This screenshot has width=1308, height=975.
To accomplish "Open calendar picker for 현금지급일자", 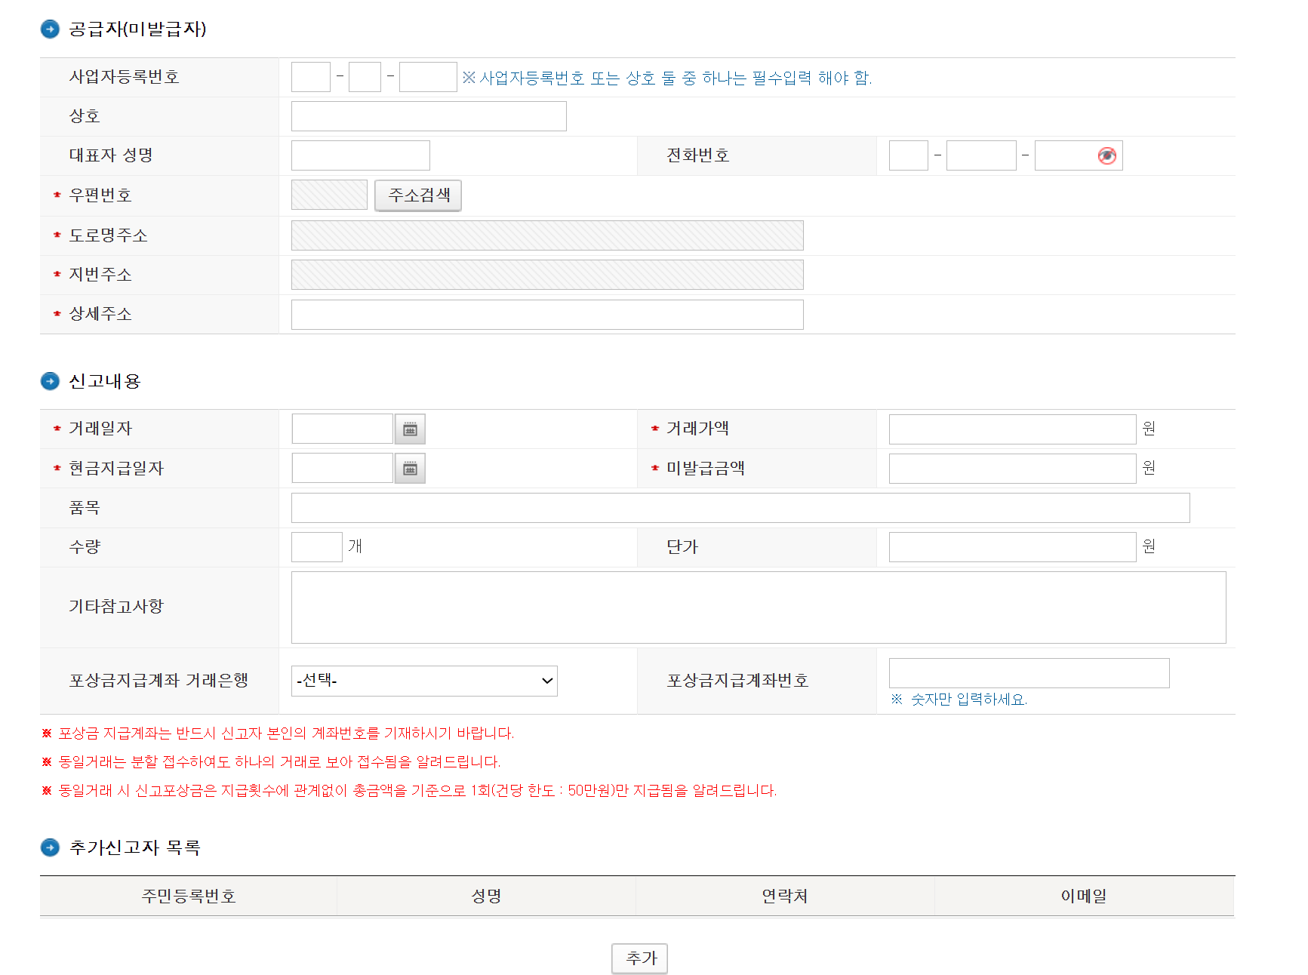I will pyautogui.click(x=410, y=468).
